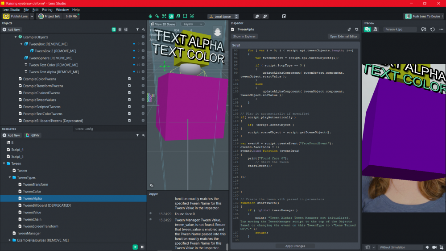Collapse the ExampleObjects tree node
The image size is (446, 251).
[x=16, y=37]
